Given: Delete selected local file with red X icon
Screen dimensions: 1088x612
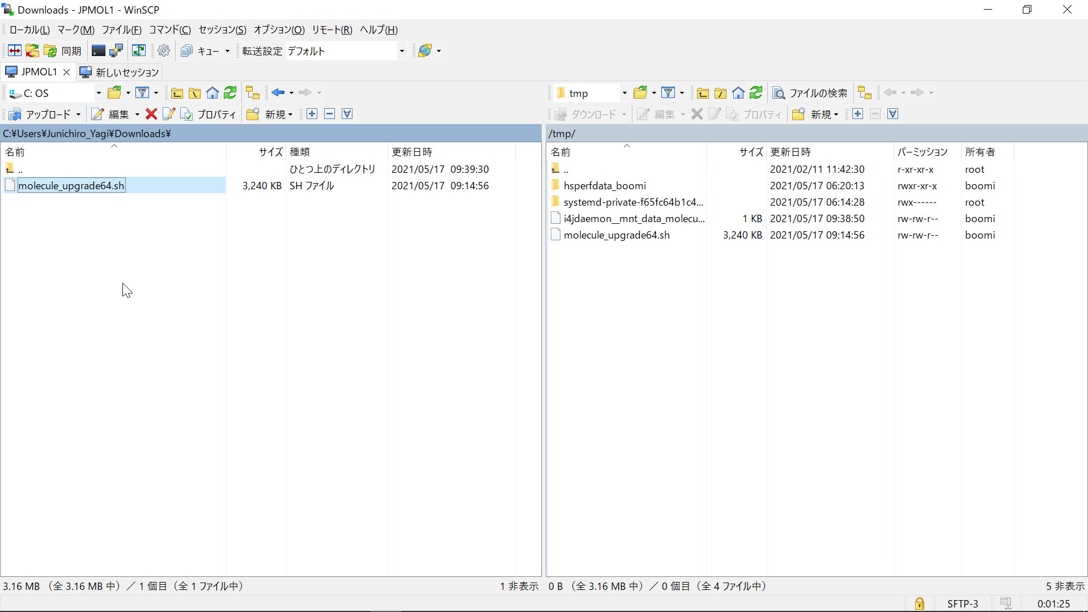Looking at the screenshot, I should point(151,114).
